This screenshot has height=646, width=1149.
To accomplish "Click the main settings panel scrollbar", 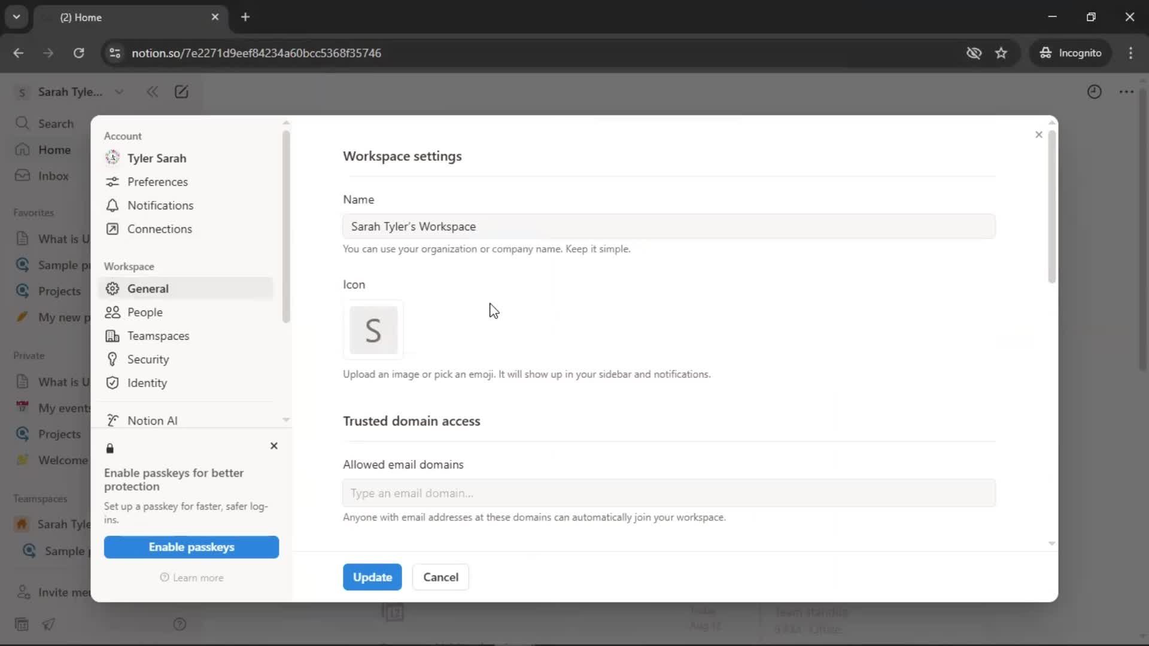I will (x=1052, y=206).
